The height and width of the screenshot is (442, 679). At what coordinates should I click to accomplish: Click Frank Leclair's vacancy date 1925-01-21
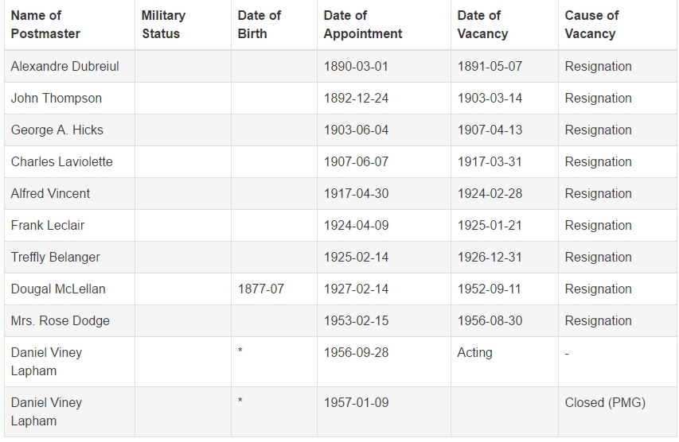tap(490, 225)
